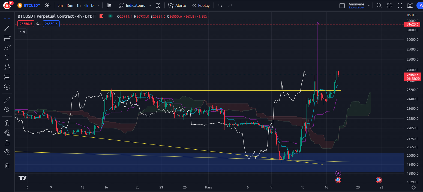Select the Crosshair cursor tool

click(x=7, y=18)
